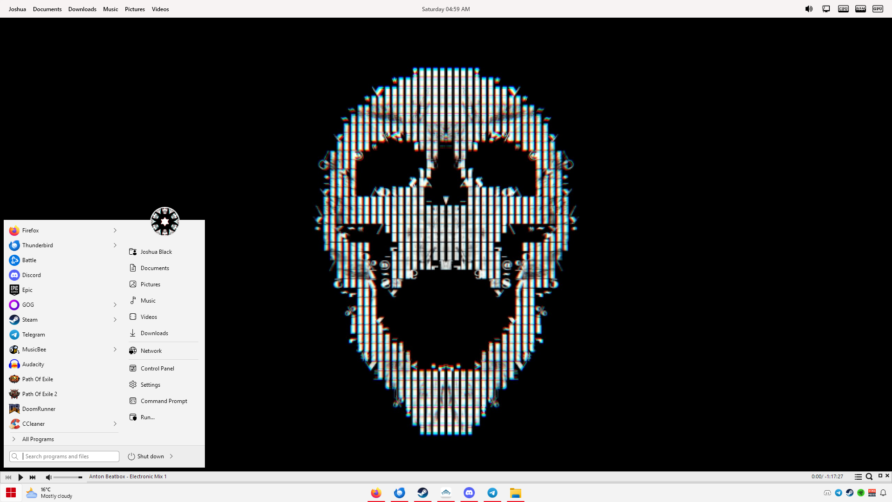892x502 pixels.
Task: Skip to next track
Action: pos(33,477)
